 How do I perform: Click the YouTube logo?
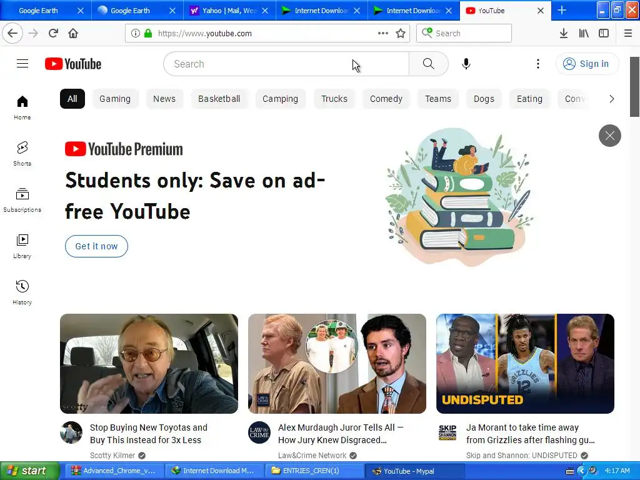[x=73, y=64]
